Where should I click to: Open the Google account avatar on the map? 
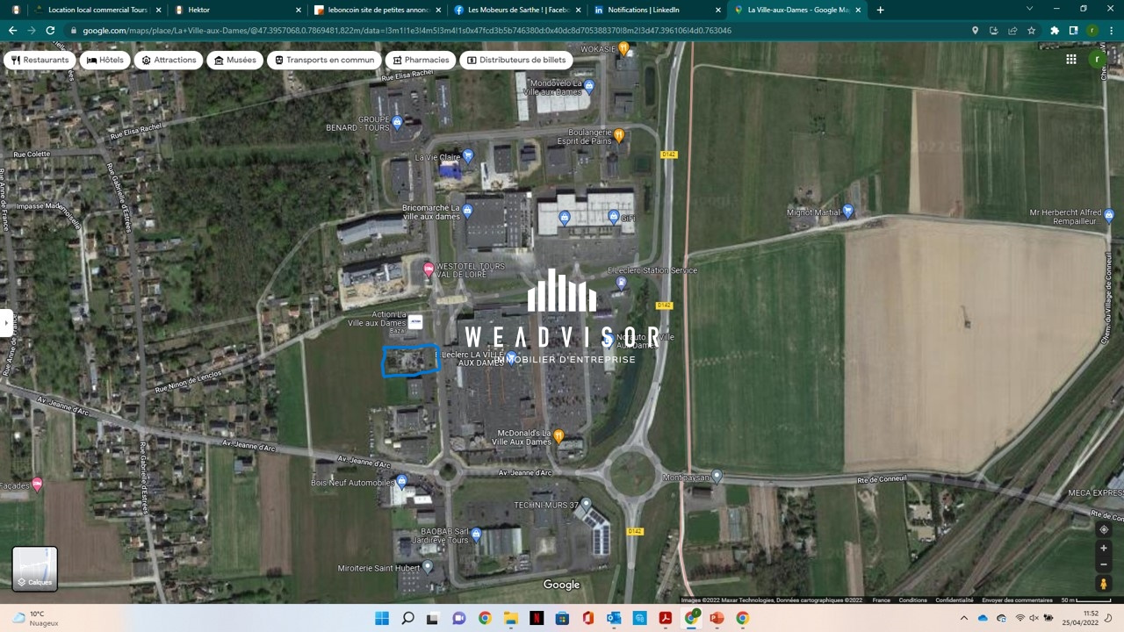tap(1096, 59)
